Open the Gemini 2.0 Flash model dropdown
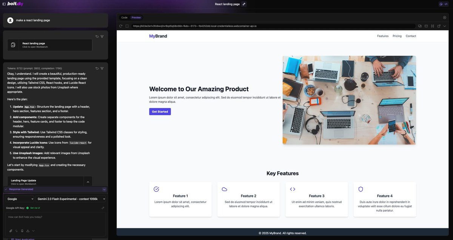 click(71, 199)
